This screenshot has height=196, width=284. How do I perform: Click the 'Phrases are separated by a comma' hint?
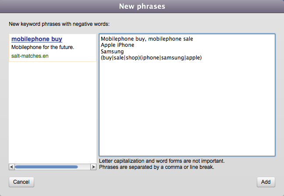click(x=156, y=167)
